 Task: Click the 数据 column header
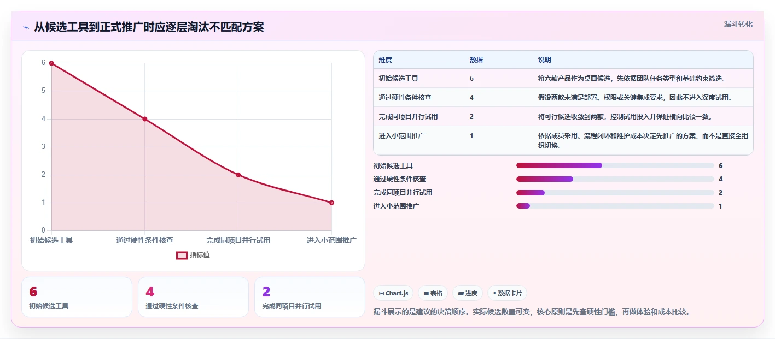coord(476,60)
